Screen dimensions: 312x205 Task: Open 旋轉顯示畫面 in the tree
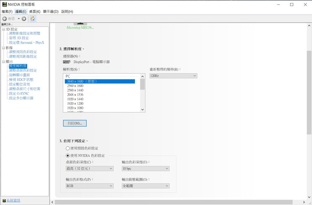[x=19, y=75]
